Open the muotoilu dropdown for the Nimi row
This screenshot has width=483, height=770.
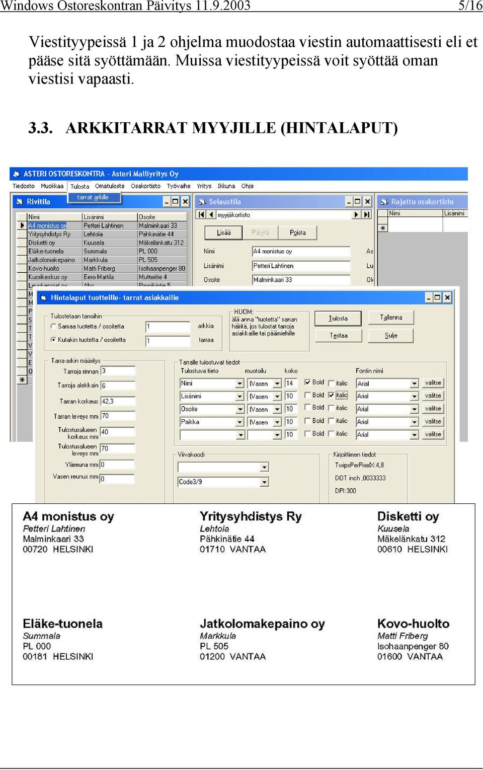point(277,383)
